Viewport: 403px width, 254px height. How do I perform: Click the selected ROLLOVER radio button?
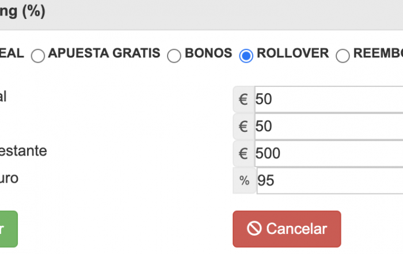(x=246, y=55)
